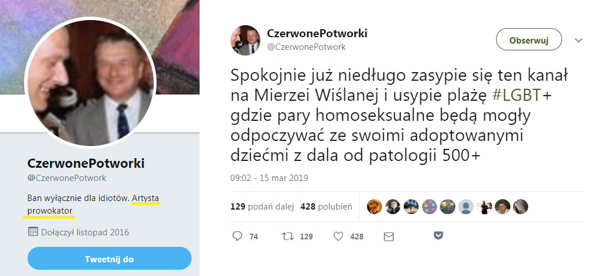601x276 pixels.
Task: Click the gray default liker avatar
Action: pos(466,207)
